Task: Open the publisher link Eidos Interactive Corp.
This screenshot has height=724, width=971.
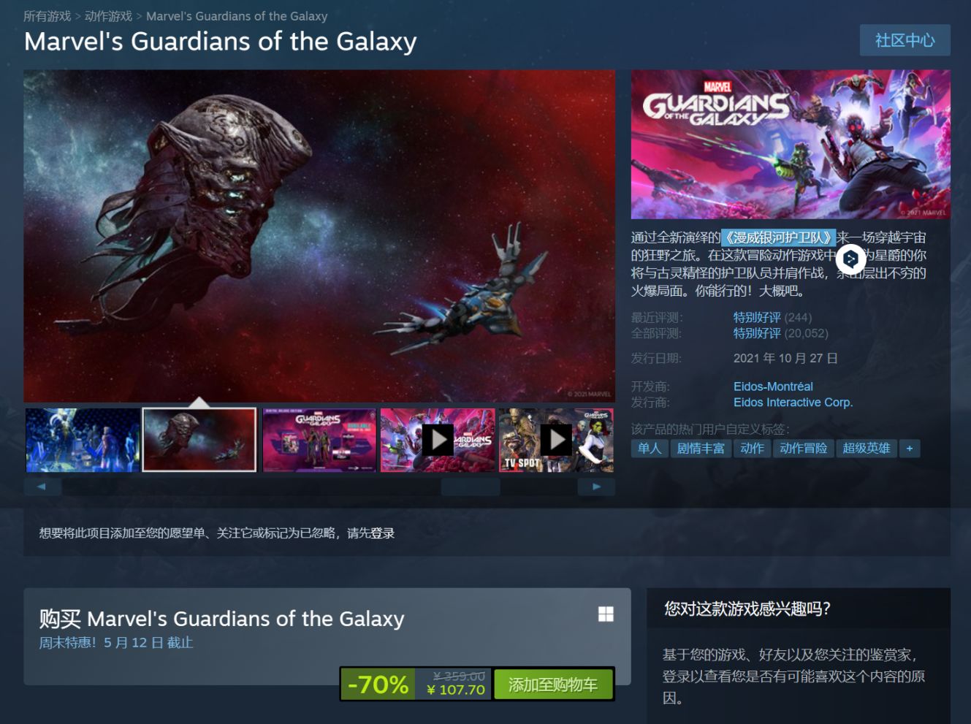Action: (x=793, y=403)
